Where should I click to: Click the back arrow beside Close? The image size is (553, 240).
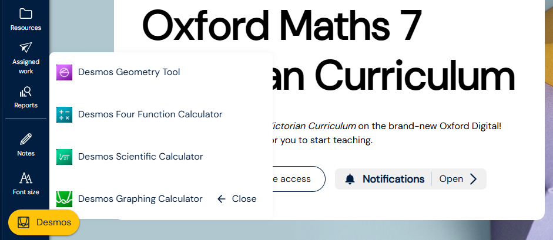click(x=221, y=199)
